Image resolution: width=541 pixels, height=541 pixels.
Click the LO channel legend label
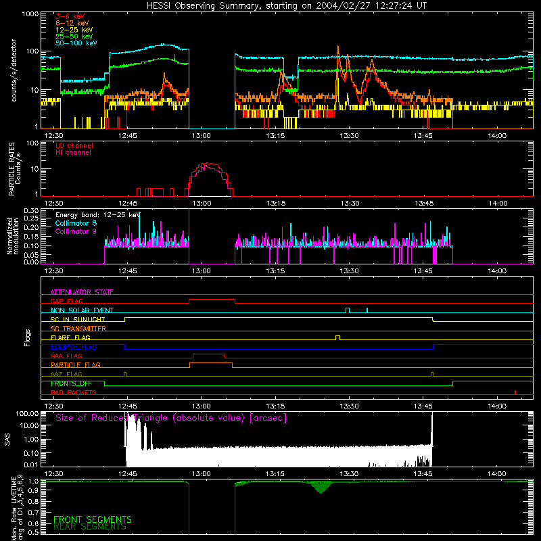pyautogui.click(x=74, y=145)
